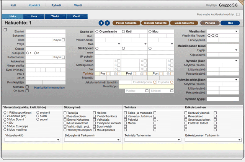This screenshot has width=245, height=162.
Task: Run search with Hae button
Action: (230, 23)
